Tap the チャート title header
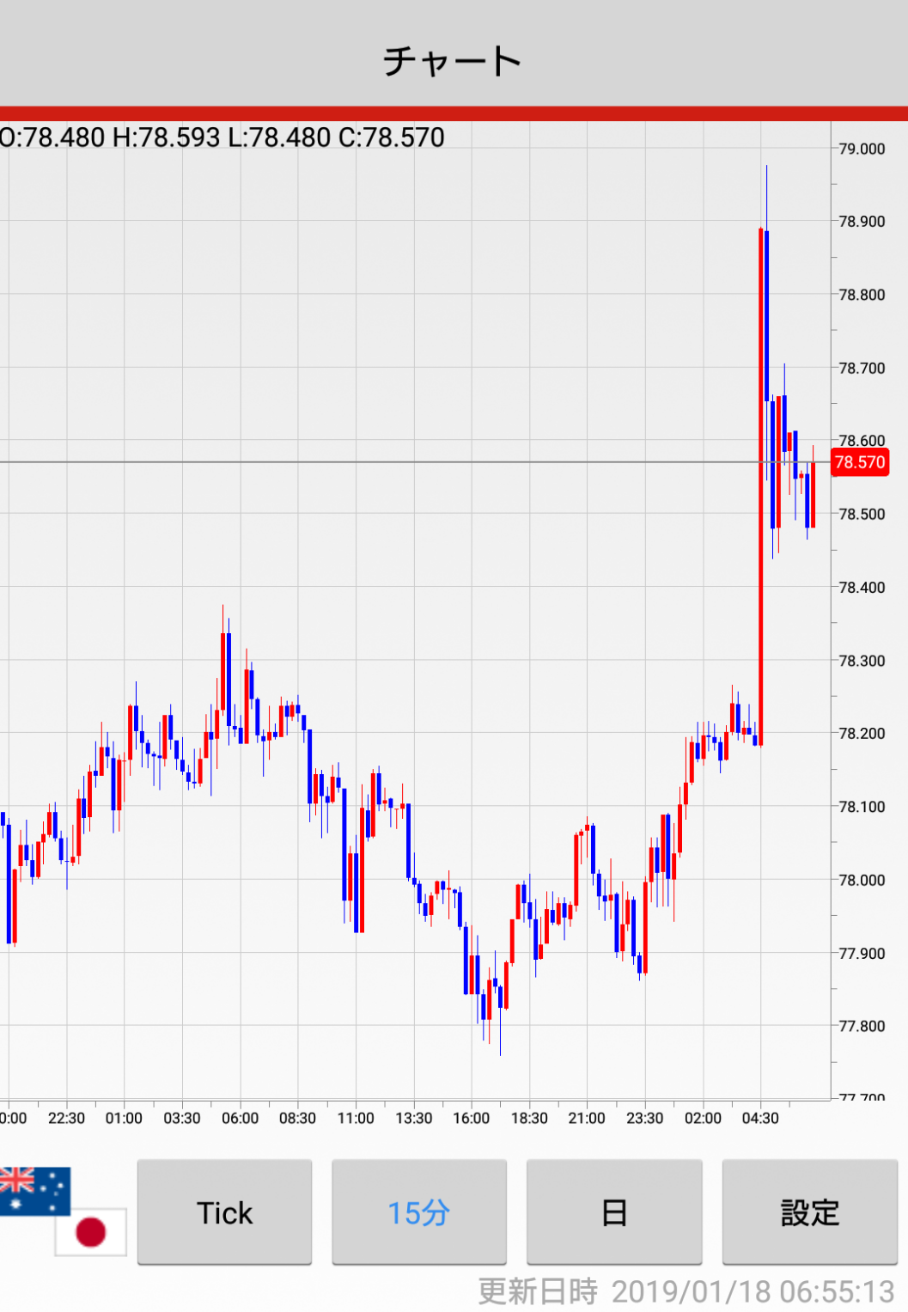The height and width of the screenshot is (1312, 908). click(x=453, y=60)
